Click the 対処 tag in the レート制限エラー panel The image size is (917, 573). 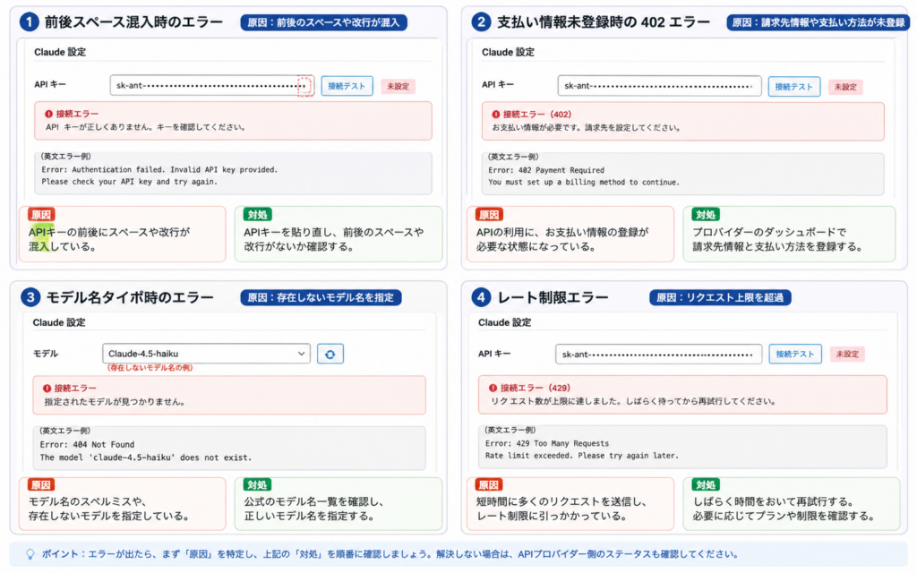[706, 484]
